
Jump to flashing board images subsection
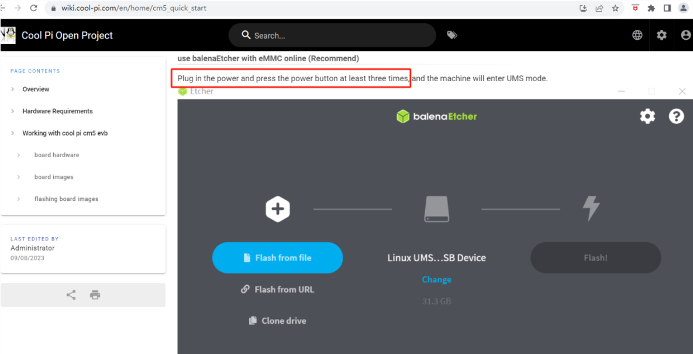pos(66,199)
